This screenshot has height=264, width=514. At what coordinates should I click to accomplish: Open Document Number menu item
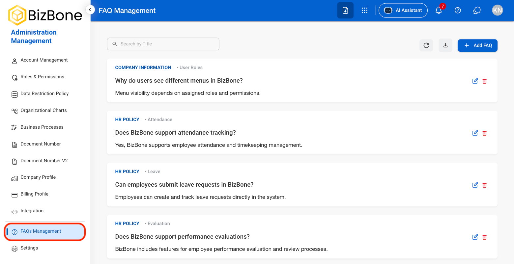[x=45, y=144]
